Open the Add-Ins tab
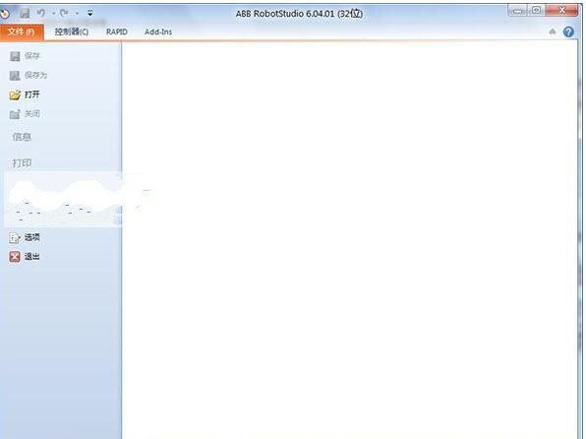The width and height of the screenshot is (586, 439). tap(158, 31)
